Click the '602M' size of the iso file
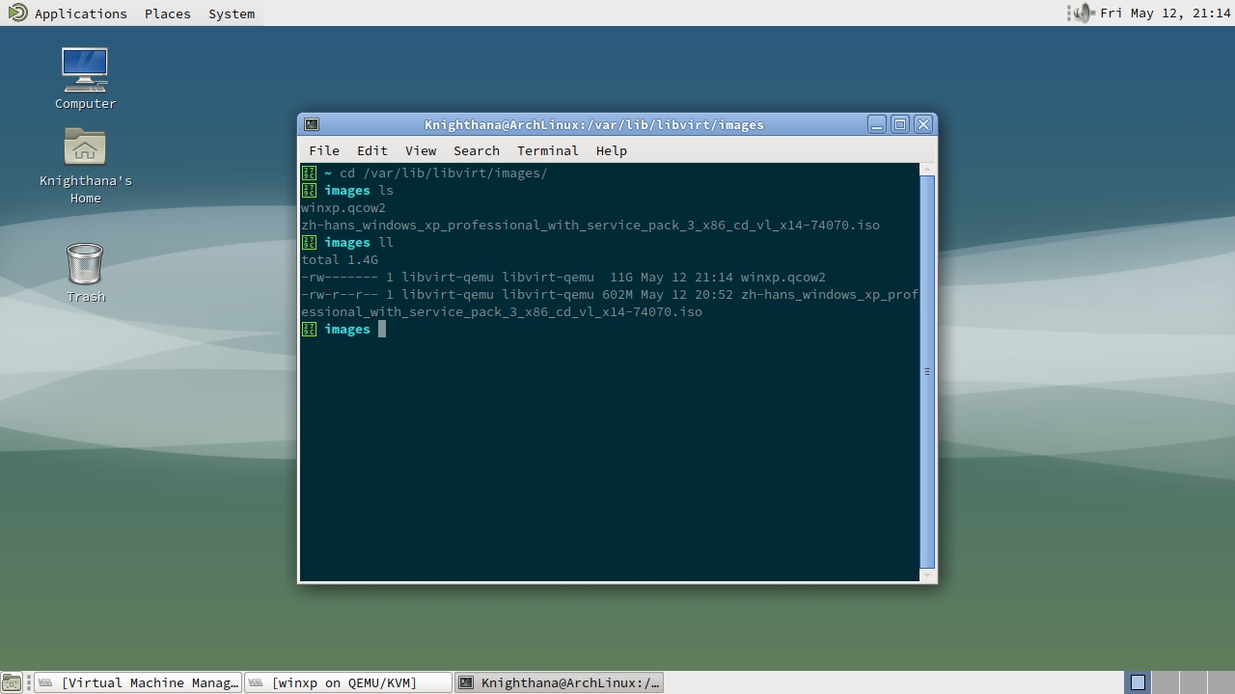This screenshot has height=694, width=1235. [x=617, y=295]
